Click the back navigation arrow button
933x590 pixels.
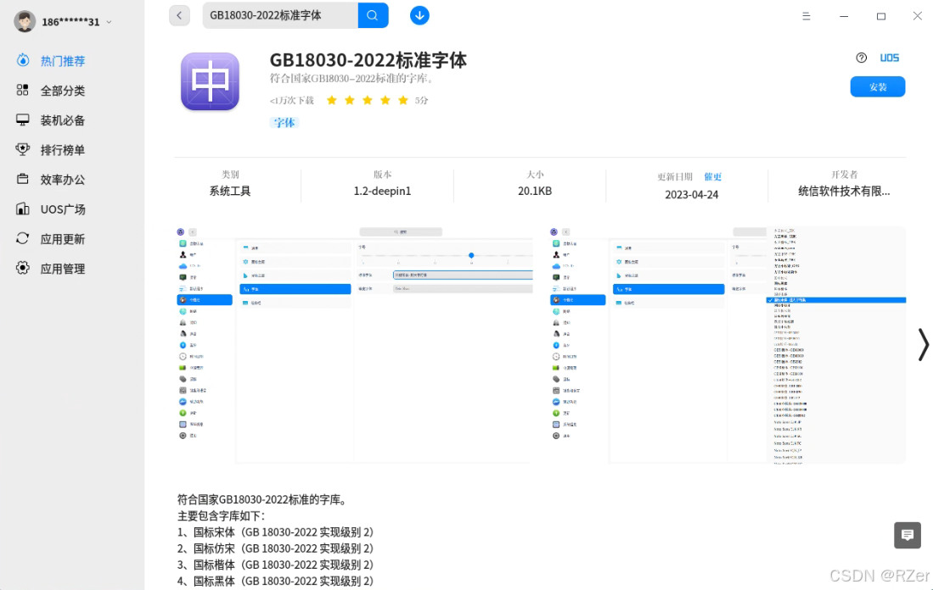[179, 15]
